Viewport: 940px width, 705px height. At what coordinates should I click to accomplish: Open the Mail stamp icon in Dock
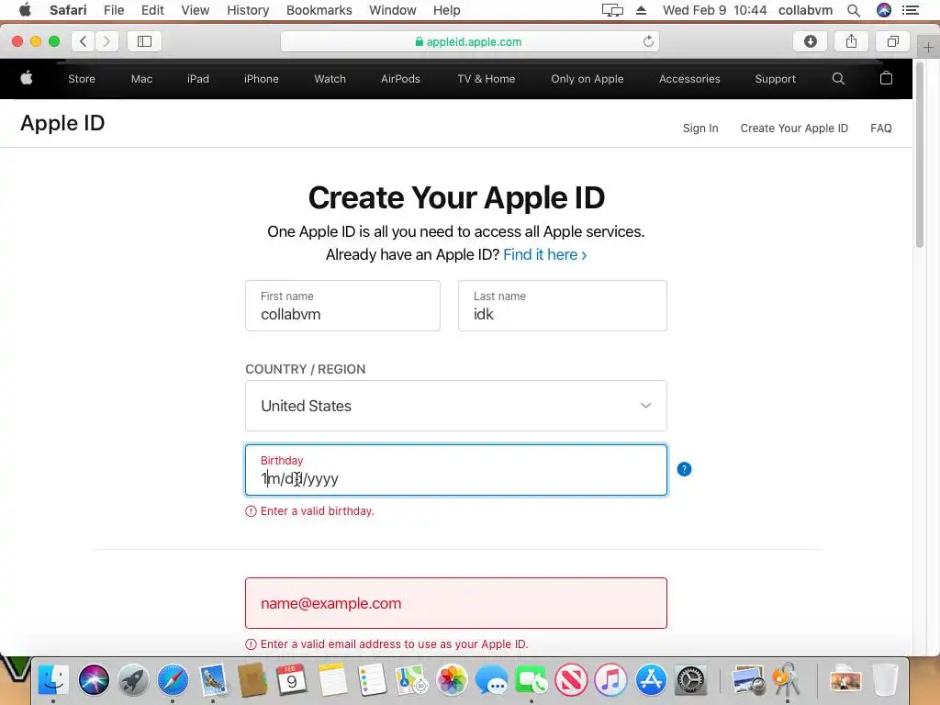213,680
